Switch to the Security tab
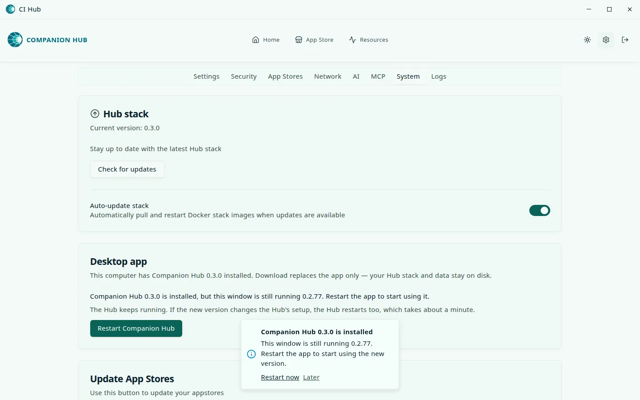The image size is (640, 400). click(x=244, y=76)
